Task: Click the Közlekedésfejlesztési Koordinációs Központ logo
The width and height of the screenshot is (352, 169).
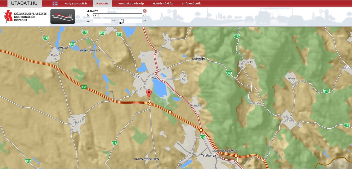Action: tap(25, 17)
